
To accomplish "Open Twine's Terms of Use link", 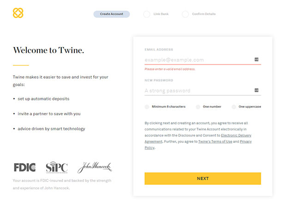I will coord(215,141).
